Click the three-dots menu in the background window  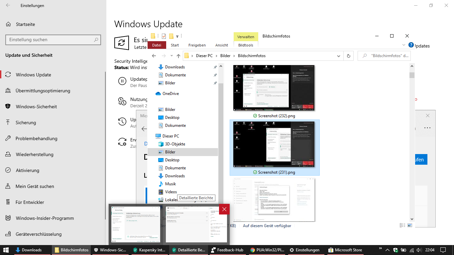[427, 128]
